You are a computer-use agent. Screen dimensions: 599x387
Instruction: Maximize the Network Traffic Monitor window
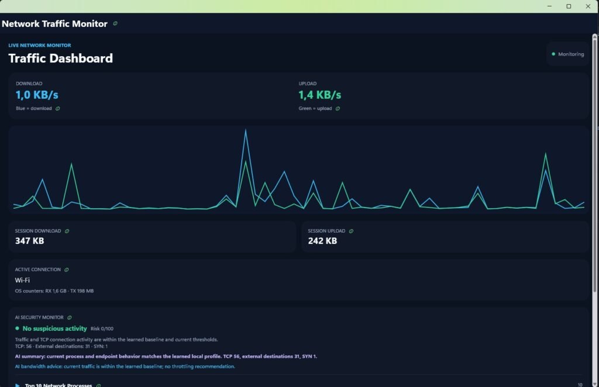569,6
